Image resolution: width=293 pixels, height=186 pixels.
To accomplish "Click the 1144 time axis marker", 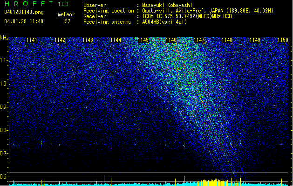I will tap(116, 40).
